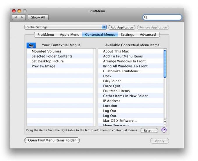
Task: Click Your Contextual Menus column header
Action: click(61, 45)
